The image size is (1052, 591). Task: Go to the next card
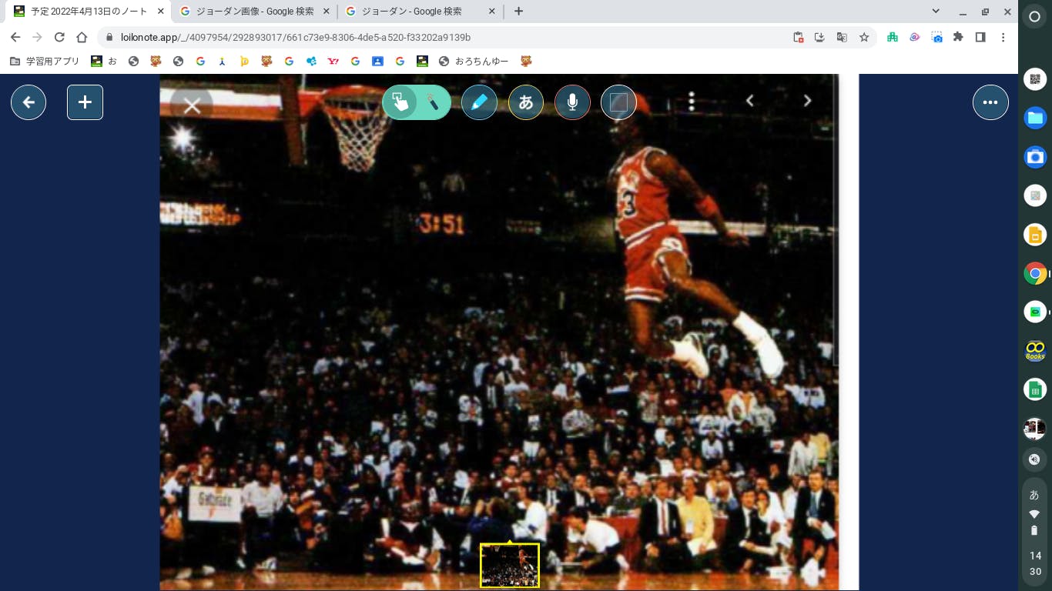807,101
